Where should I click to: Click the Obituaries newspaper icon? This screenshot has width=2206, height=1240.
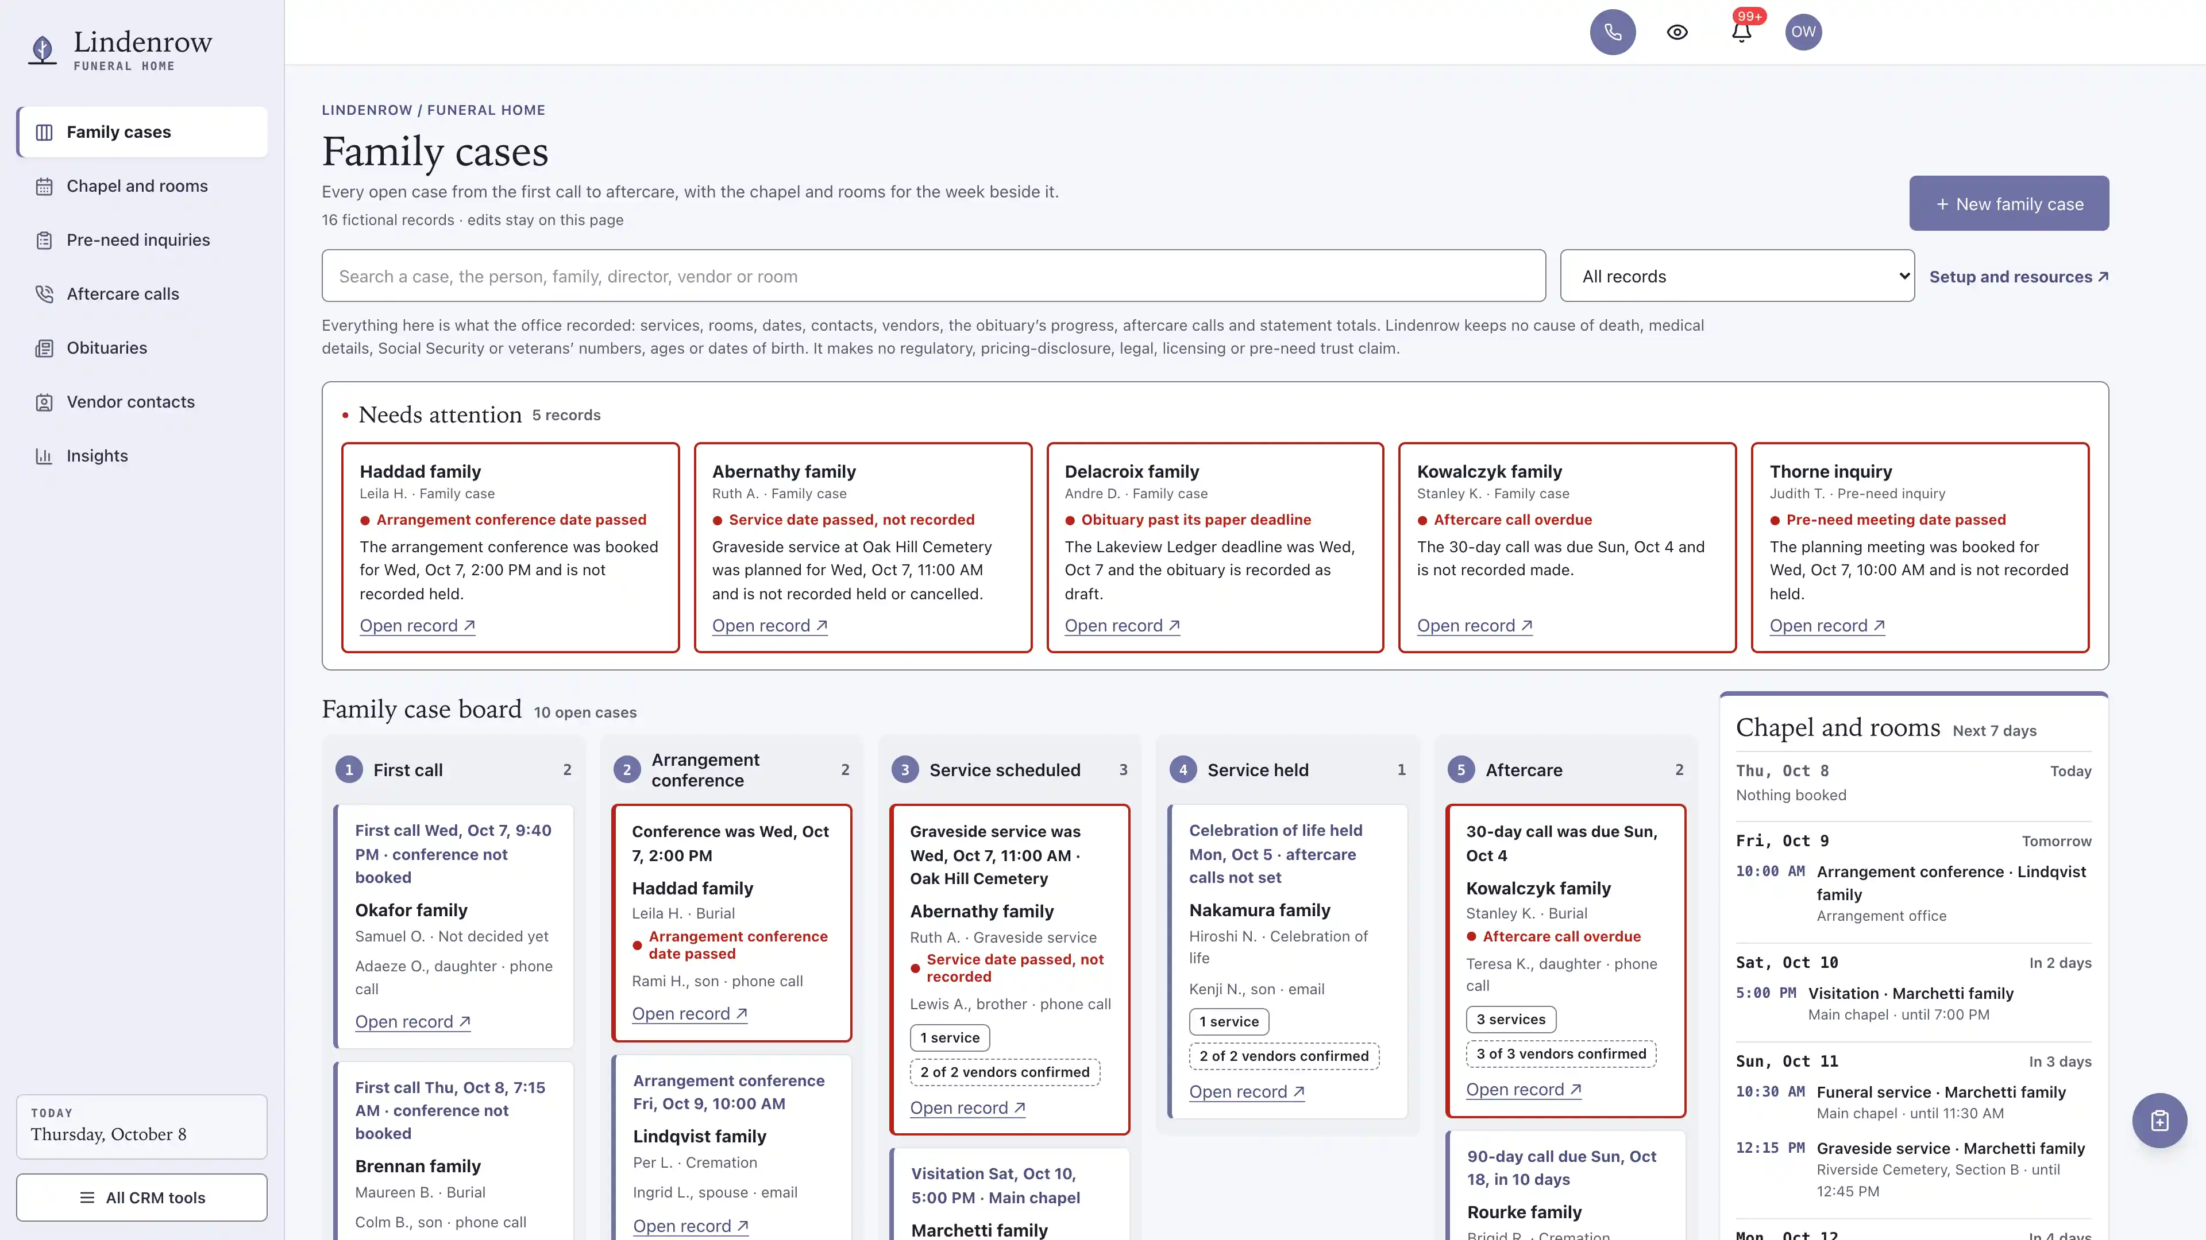[x=44, y=347]
